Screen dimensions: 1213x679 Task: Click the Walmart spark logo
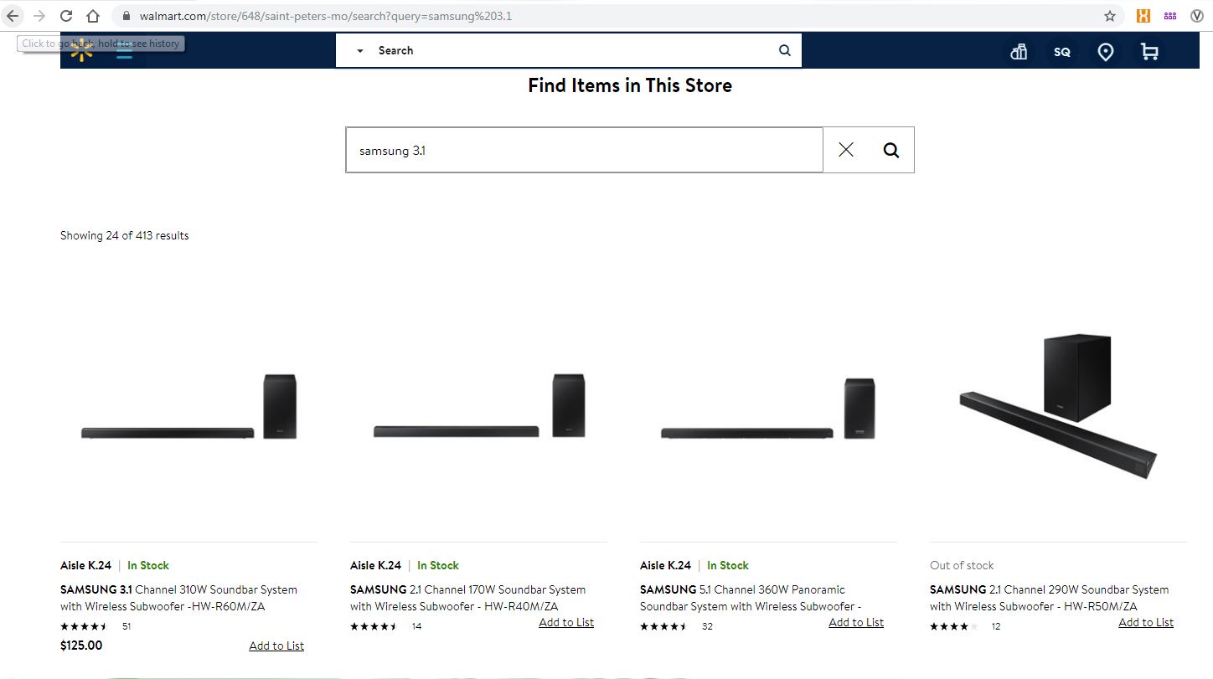tap(80, 50)
